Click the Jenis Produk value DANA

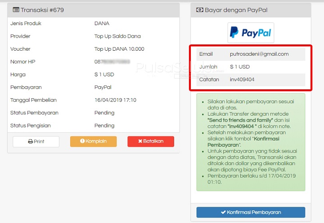pyautogui.click(x=102, y=23)
